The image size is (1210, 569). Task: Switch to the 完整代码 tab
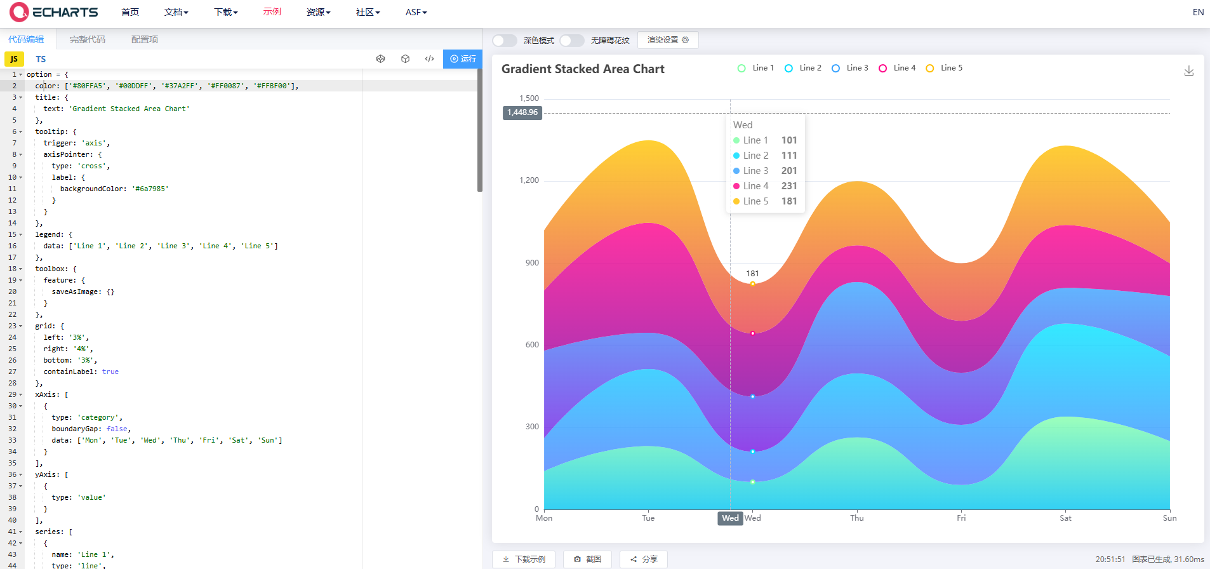(88, 39)
